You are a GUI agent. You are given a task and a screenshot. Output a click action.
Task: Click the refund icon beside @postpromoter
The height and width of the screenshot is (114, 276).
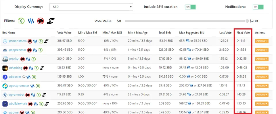[38, 86]
